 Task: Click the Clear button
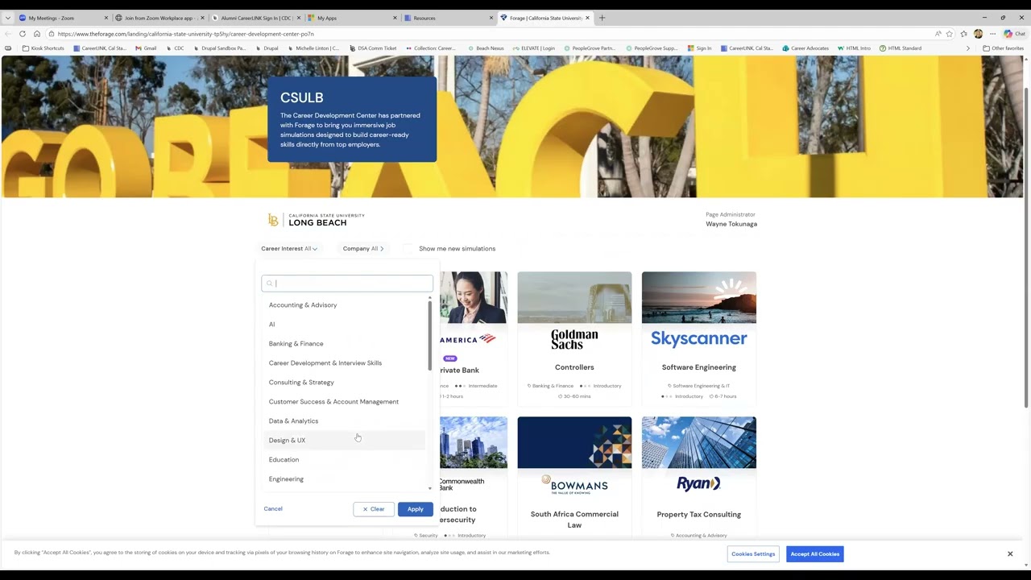pos(374,509)
